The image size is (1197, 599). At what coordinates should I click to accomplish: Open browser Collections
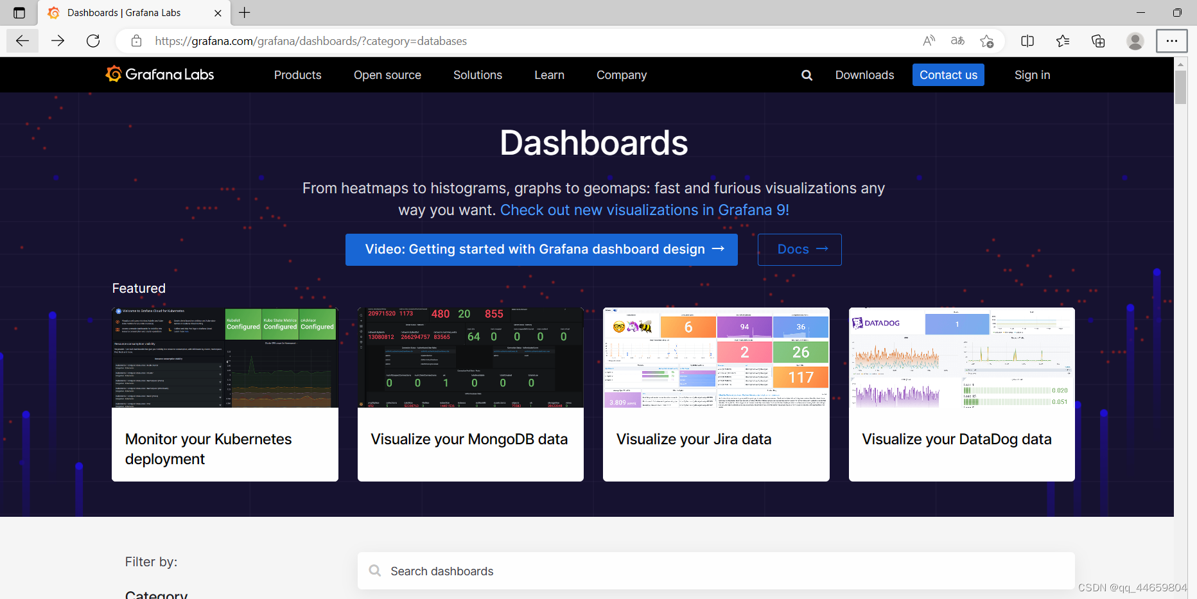pos(1098,41)
